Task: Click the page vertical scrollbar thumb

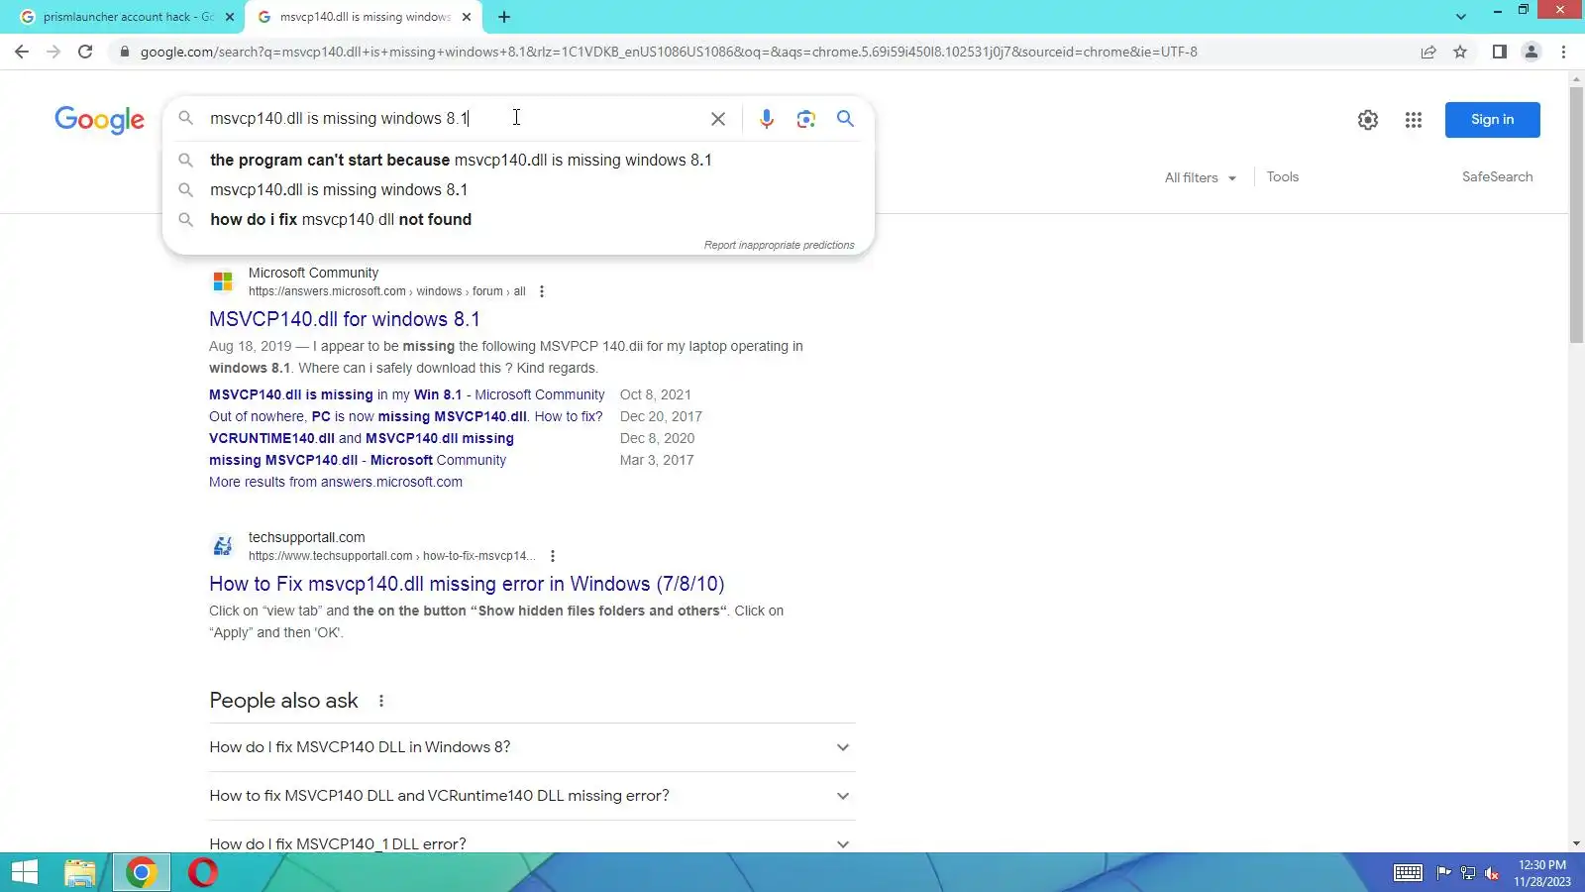Action: tap(1576, 215)
